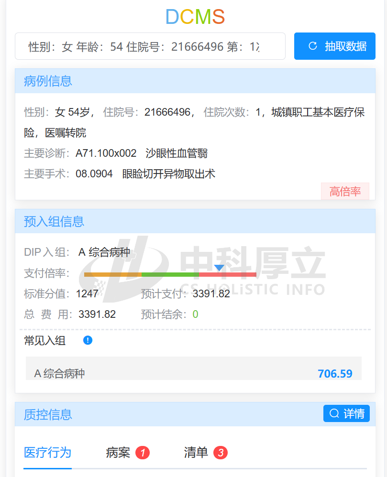Click the 高倍率 tag
This screenshot has width=387, height=477.
pyautogui.click(x=345, y=191)
